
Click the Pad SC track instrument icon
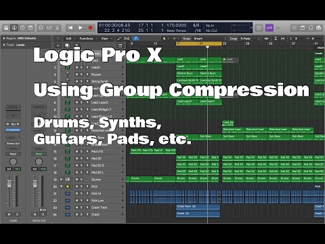pos(68,159)
